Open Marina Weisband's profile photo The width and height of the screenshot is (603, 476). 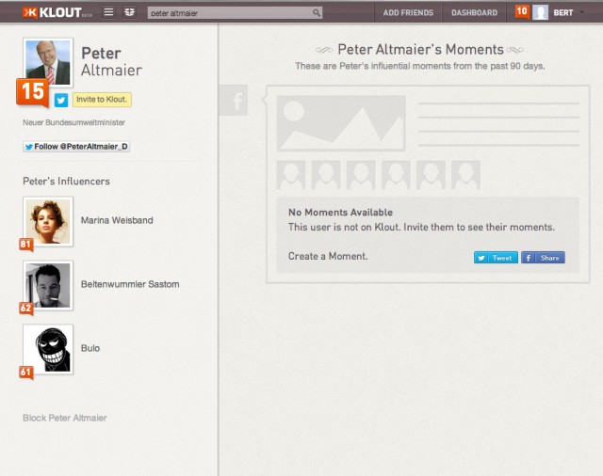click(x=48, y=220)
